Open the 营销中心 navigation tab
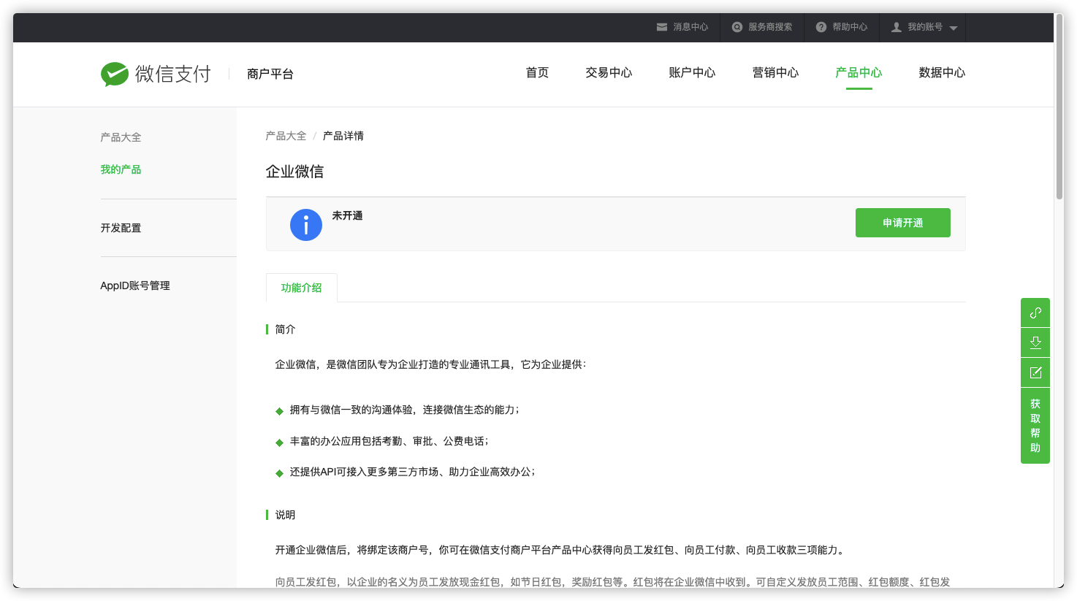 tap(775, 73)
